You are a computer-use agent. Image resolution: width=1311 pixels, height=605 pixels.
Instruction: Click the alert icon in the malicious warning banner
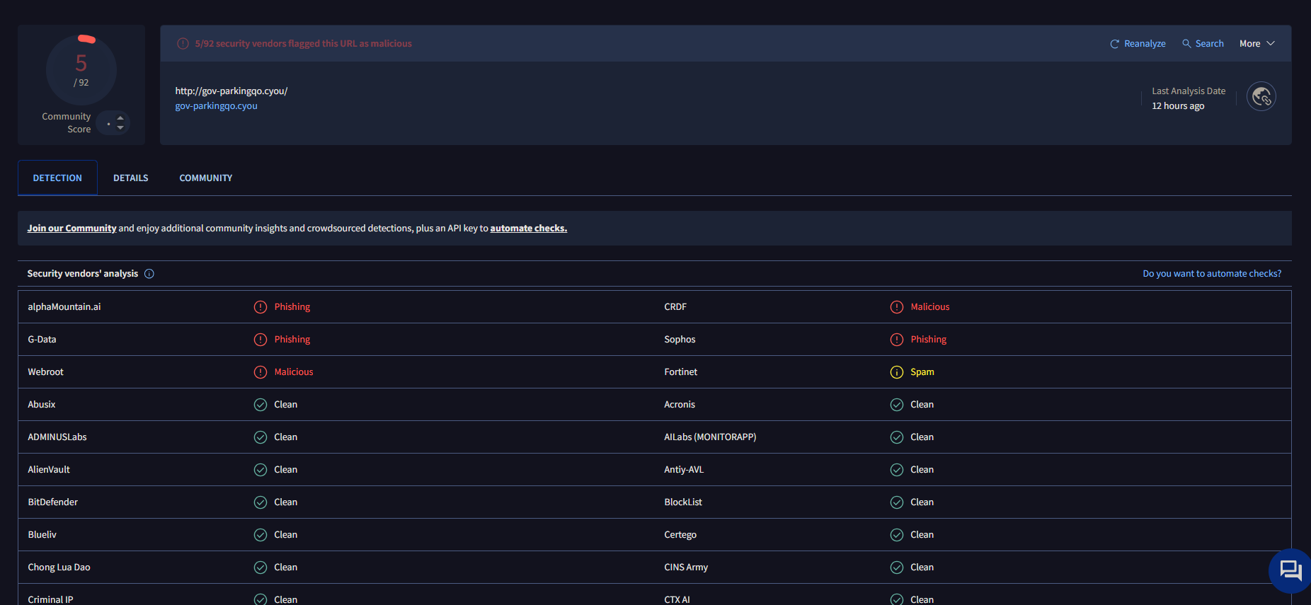pyautogui.click(x=183, y=43)
